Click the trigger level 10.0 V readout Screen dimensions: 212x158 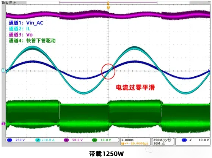pos(204,140)
